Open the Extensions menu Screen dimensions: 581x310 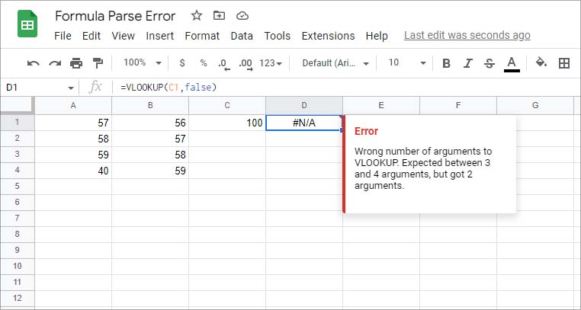click(x=328, y=36)
